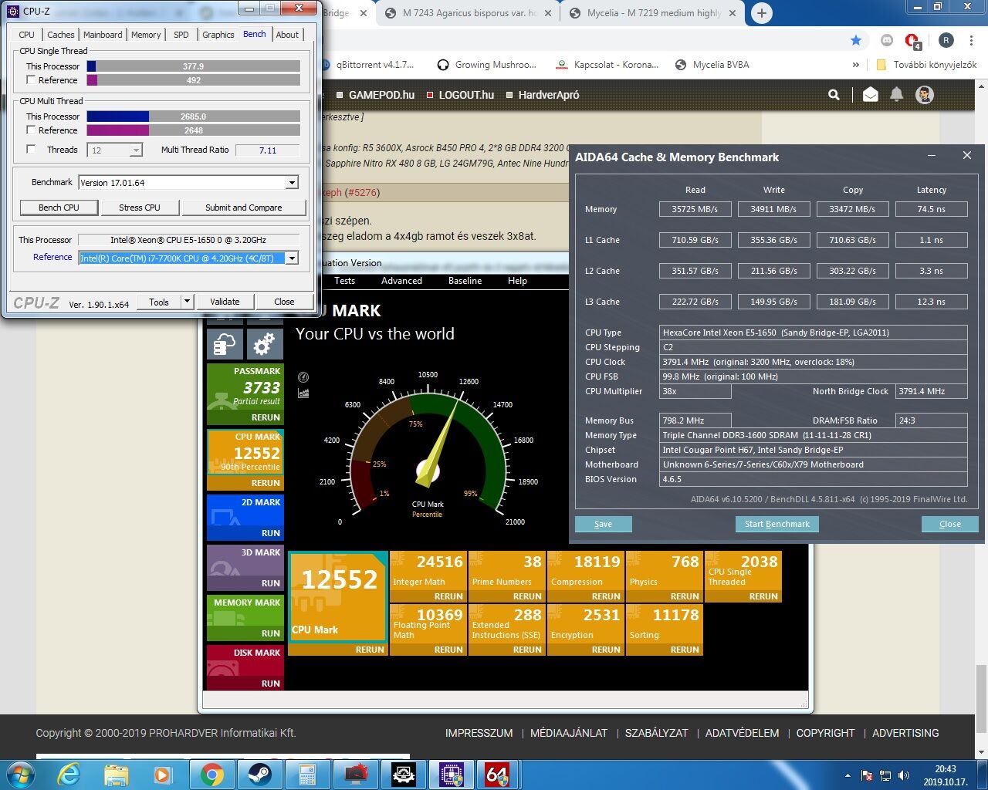988x790 pixels.
Task: Open Windows Media Player from taskbar
Action: [x=162, y=775]
